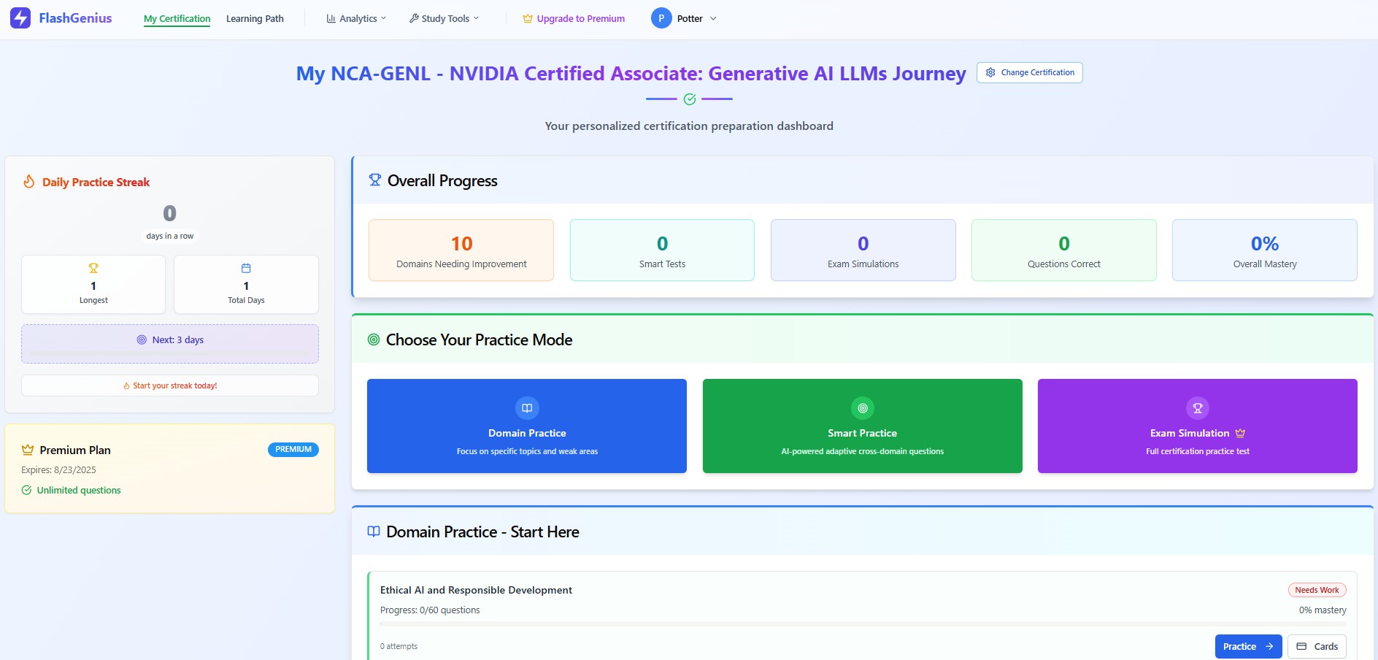Click the trophy icon in Exam Simulation card
Viewport: 1378px width, 660px height.
[1198, 408]
